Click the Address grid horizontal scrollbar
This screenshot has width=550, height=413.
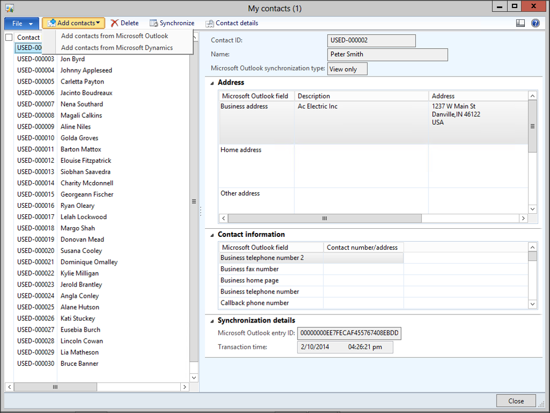click(324, 219)
